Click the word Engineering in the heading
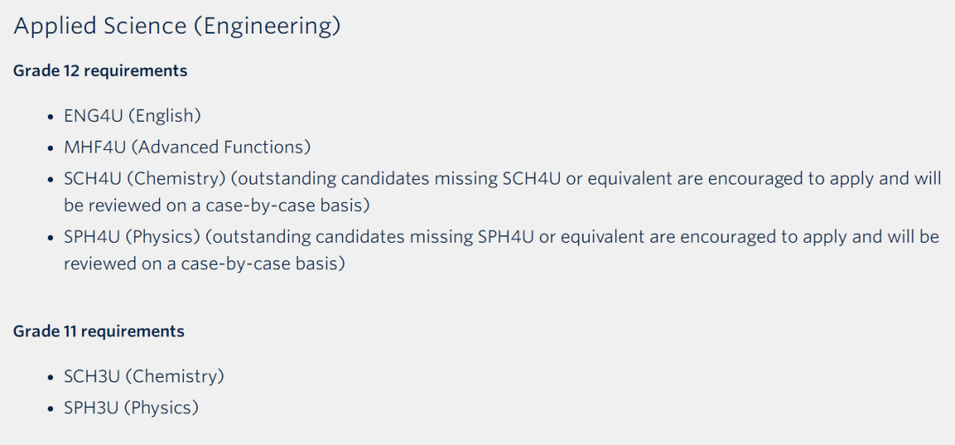The image size is (955, 445). [x=267, y=28]
